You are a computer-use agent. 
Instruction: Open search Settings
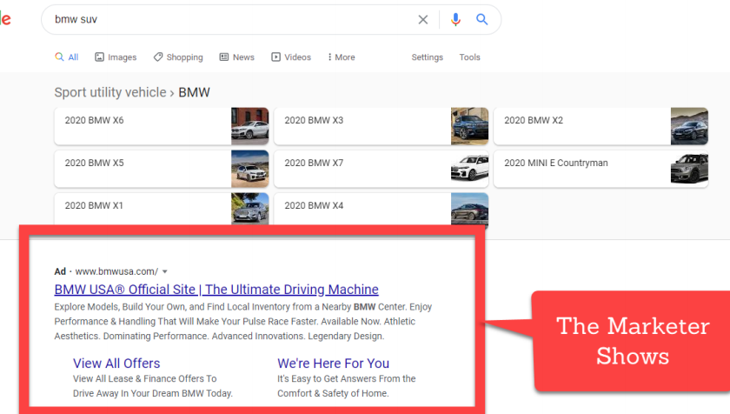click(427, 57)
